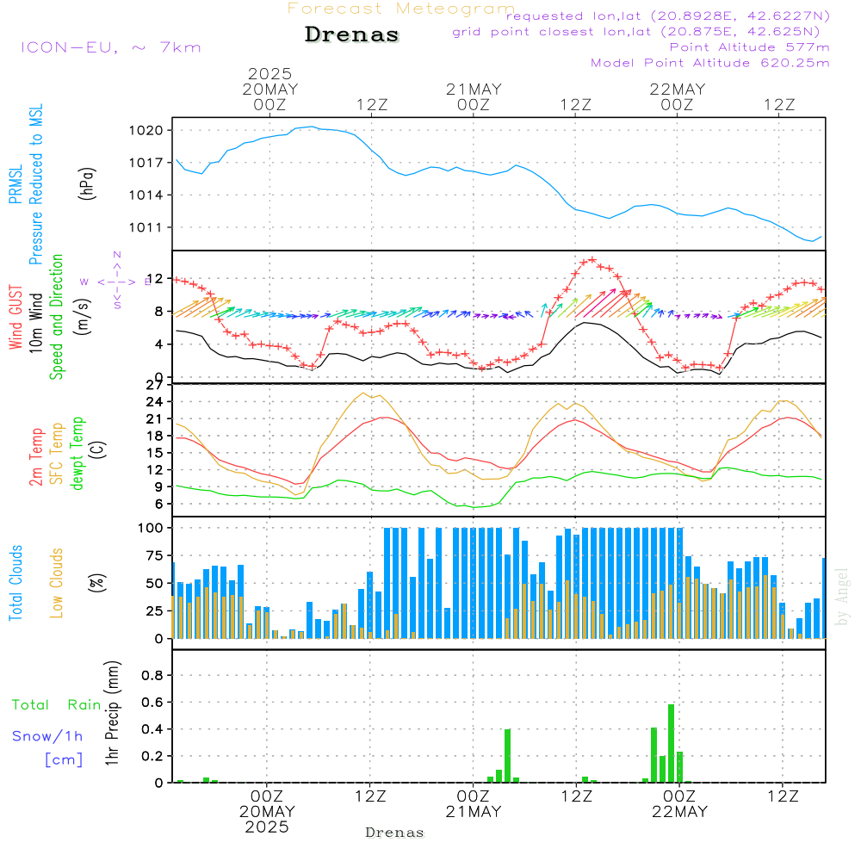This screenshot has width=861, height=861.
Task: Click the '10m Wind' black label
Action: (35, 322)
